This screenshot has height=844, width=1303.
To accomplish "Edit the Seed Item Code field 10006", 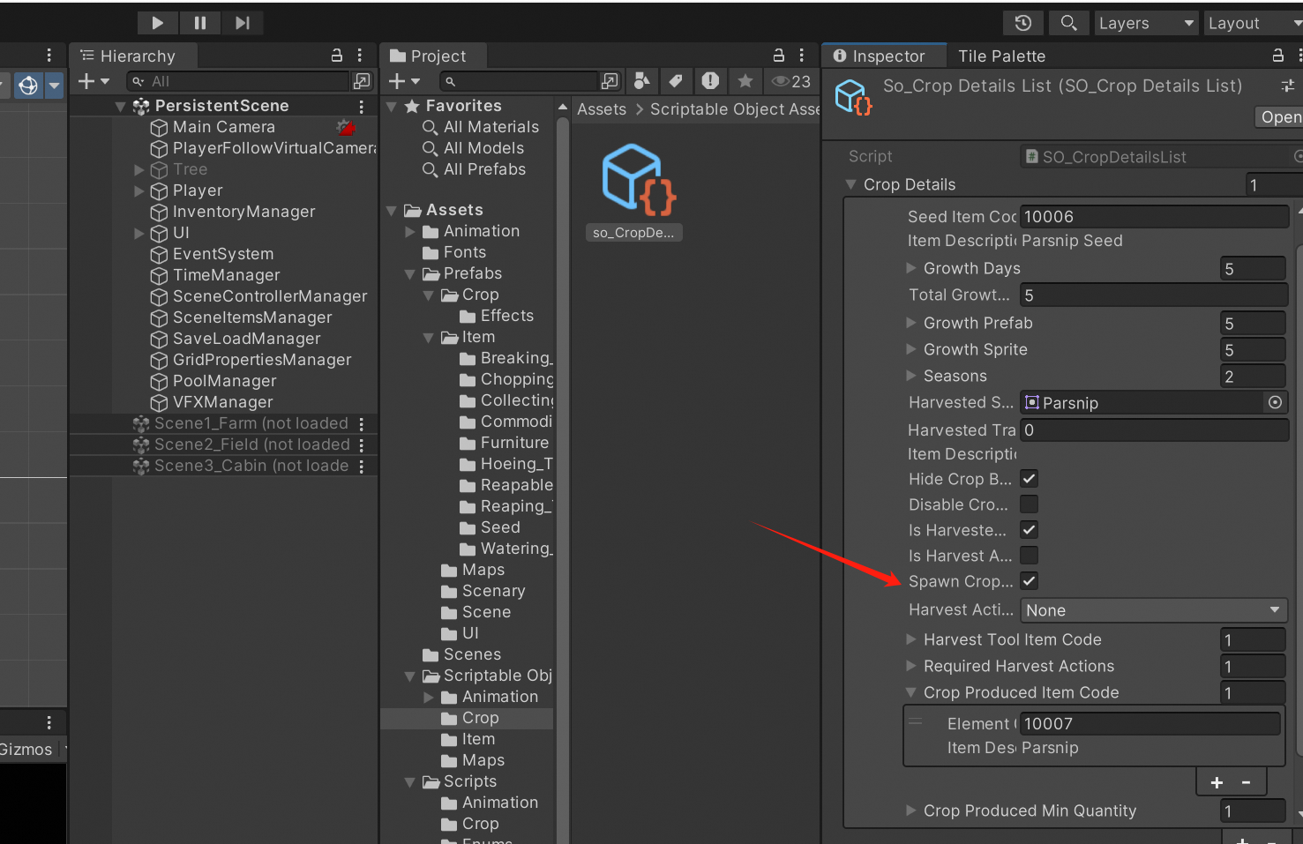I will pos(1154,217).
